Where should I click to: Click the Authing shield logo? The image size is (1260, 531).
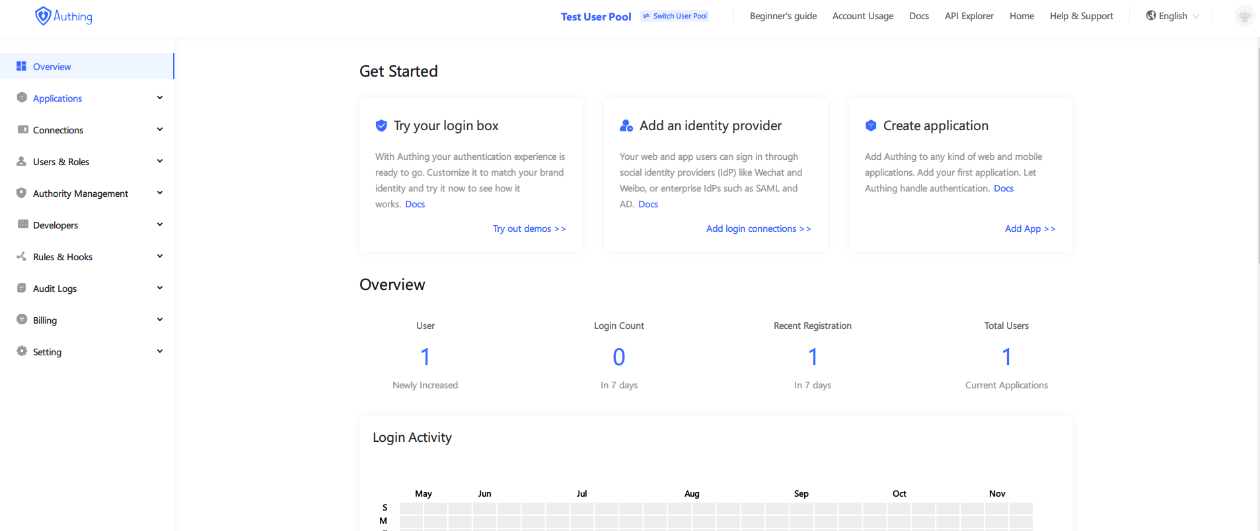[x=43, y=16]
